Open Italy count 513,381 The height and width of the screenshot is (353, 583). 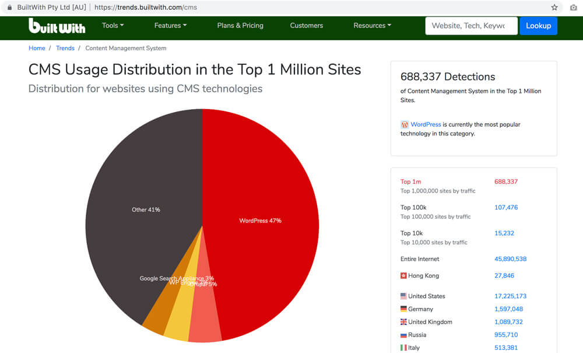(x=506, y=347)
